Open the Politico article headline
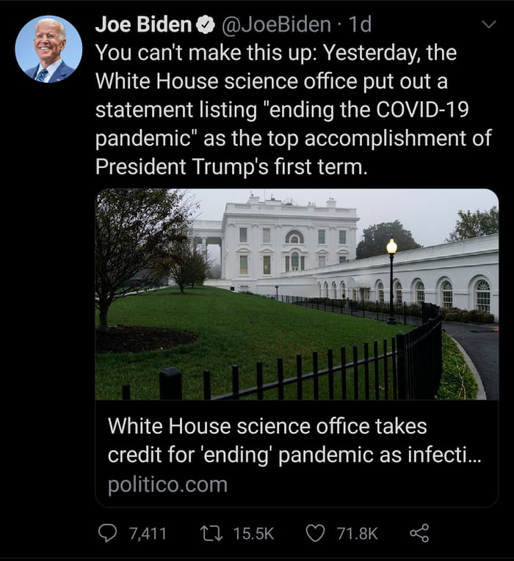Screen dimensions: 514x561 [294, 440]
